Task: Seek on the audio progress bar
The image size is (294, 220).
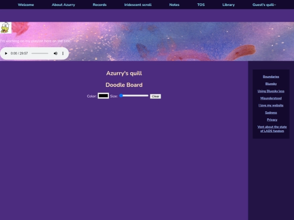Action: pos(40,53)
